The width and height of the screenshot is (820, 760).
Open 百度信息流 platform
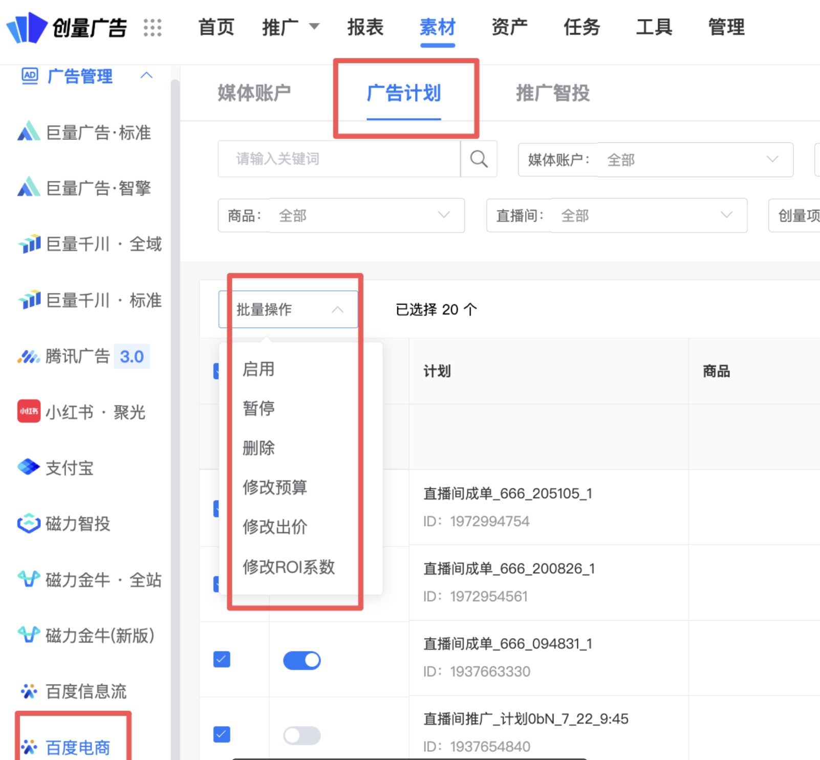click(73, 691)
